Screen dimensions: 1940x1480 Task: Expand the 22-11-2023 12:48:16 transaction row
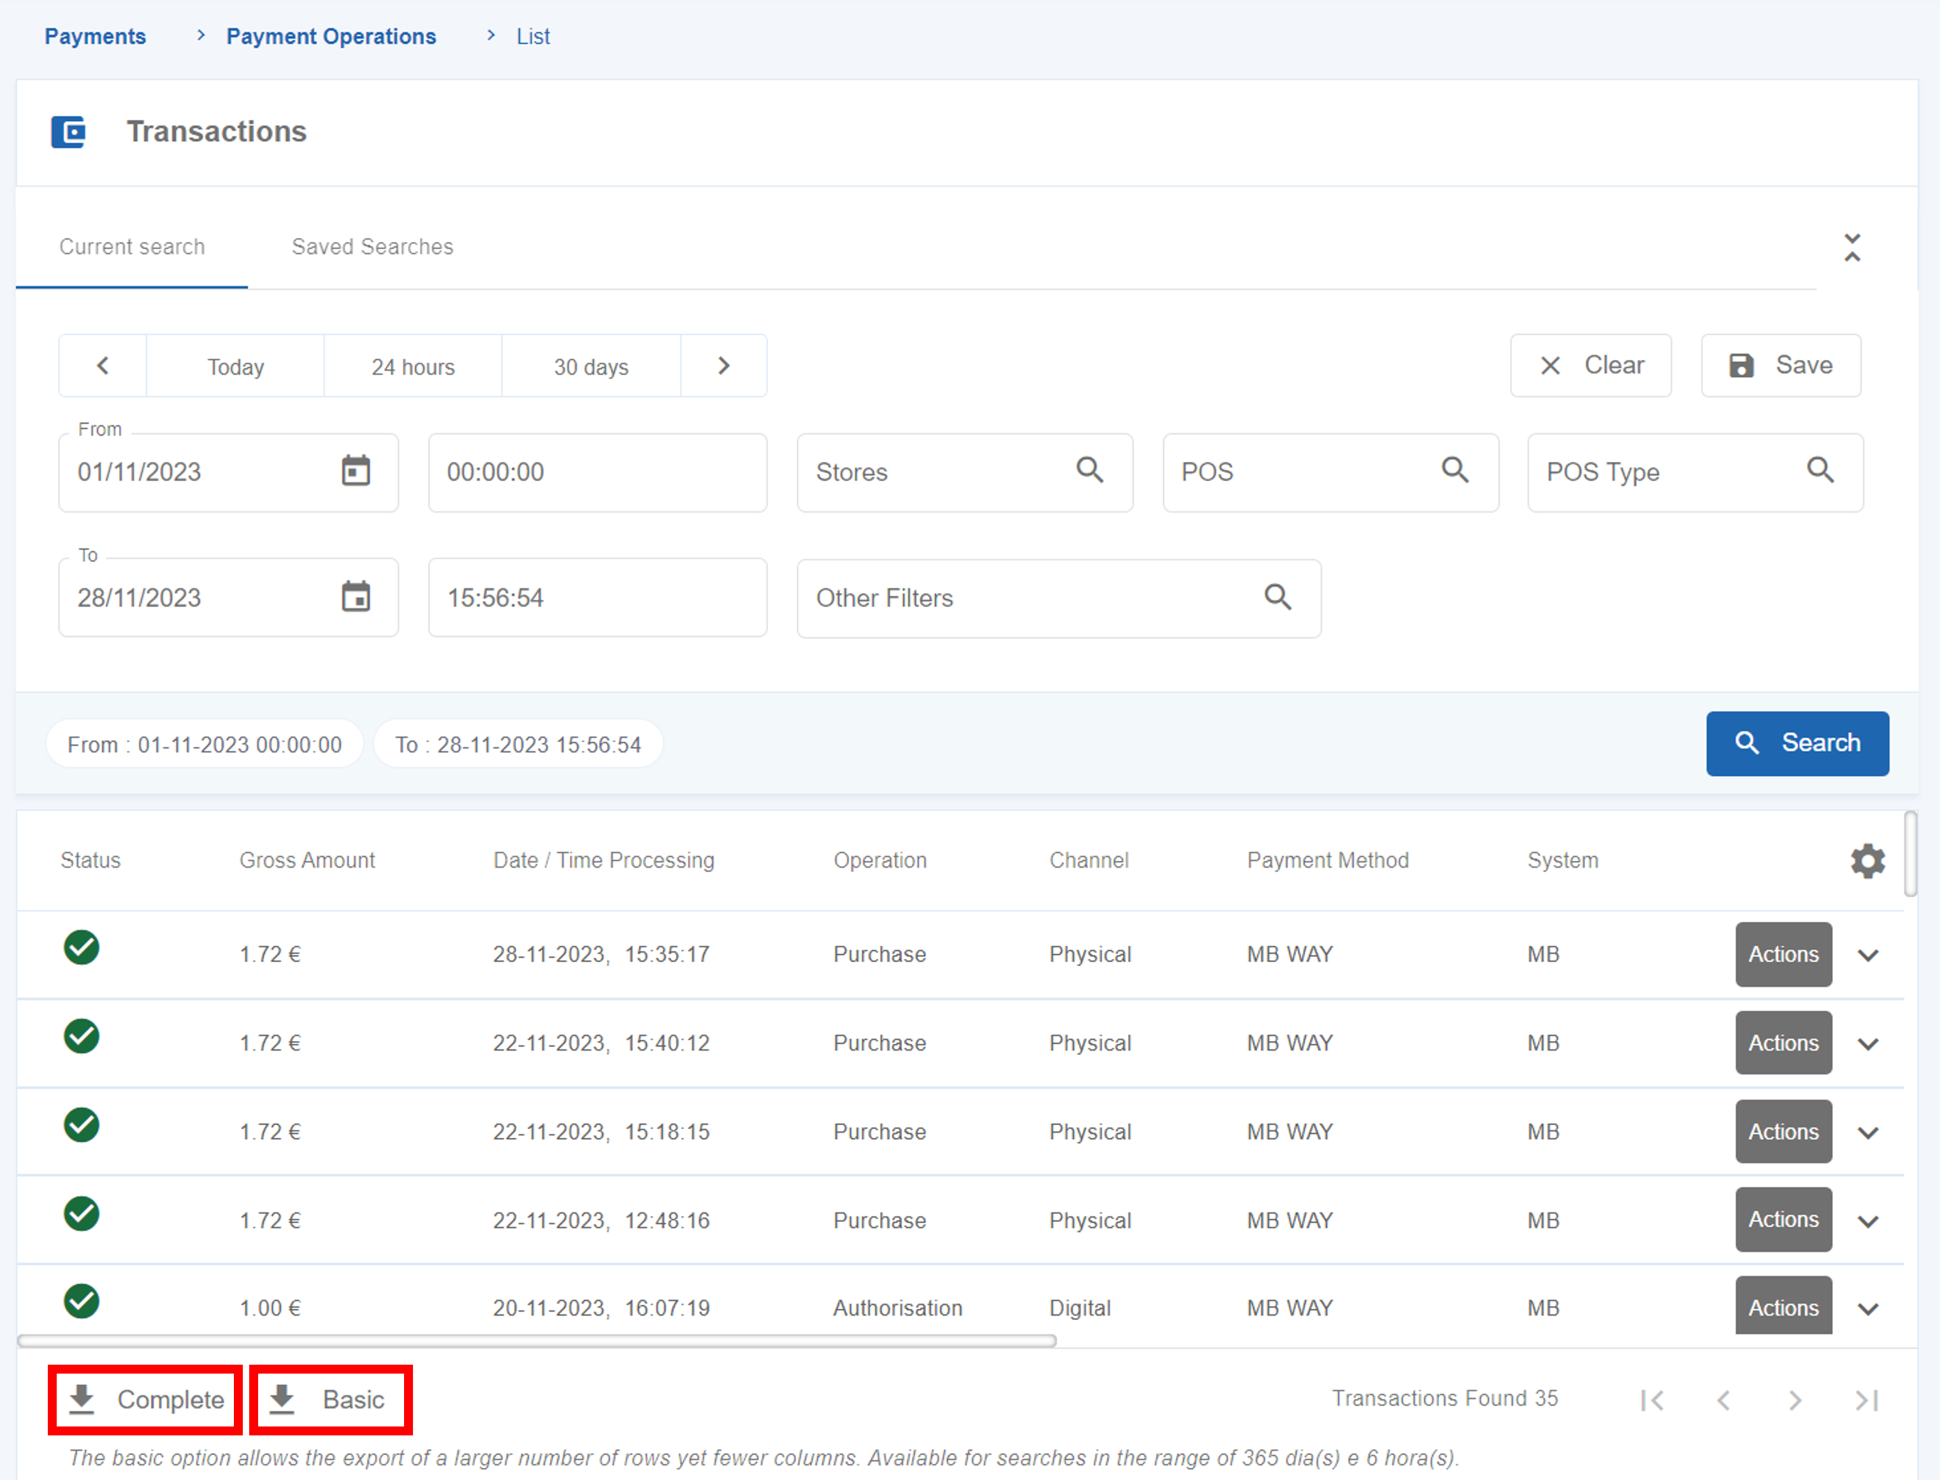click(x=1868, y=1221)
